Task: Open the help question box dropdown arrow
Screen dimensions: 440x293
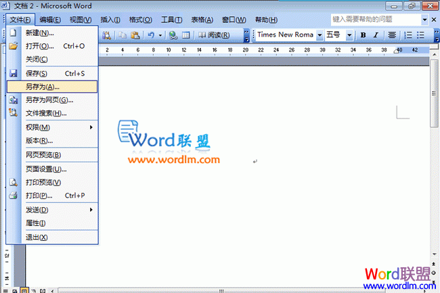Action: (x=425, y=20)
